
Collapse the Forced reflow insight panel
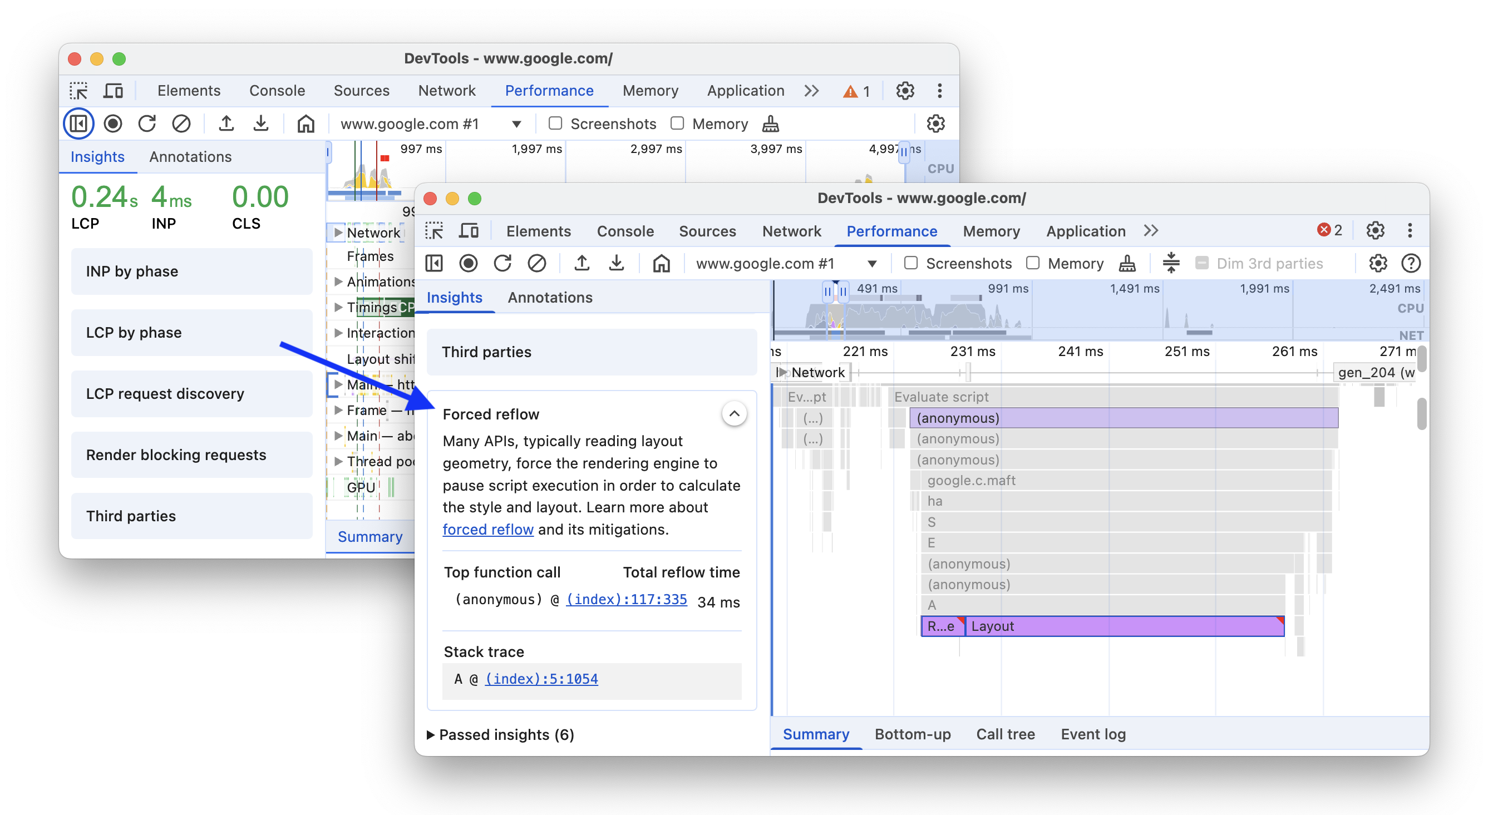735,413
